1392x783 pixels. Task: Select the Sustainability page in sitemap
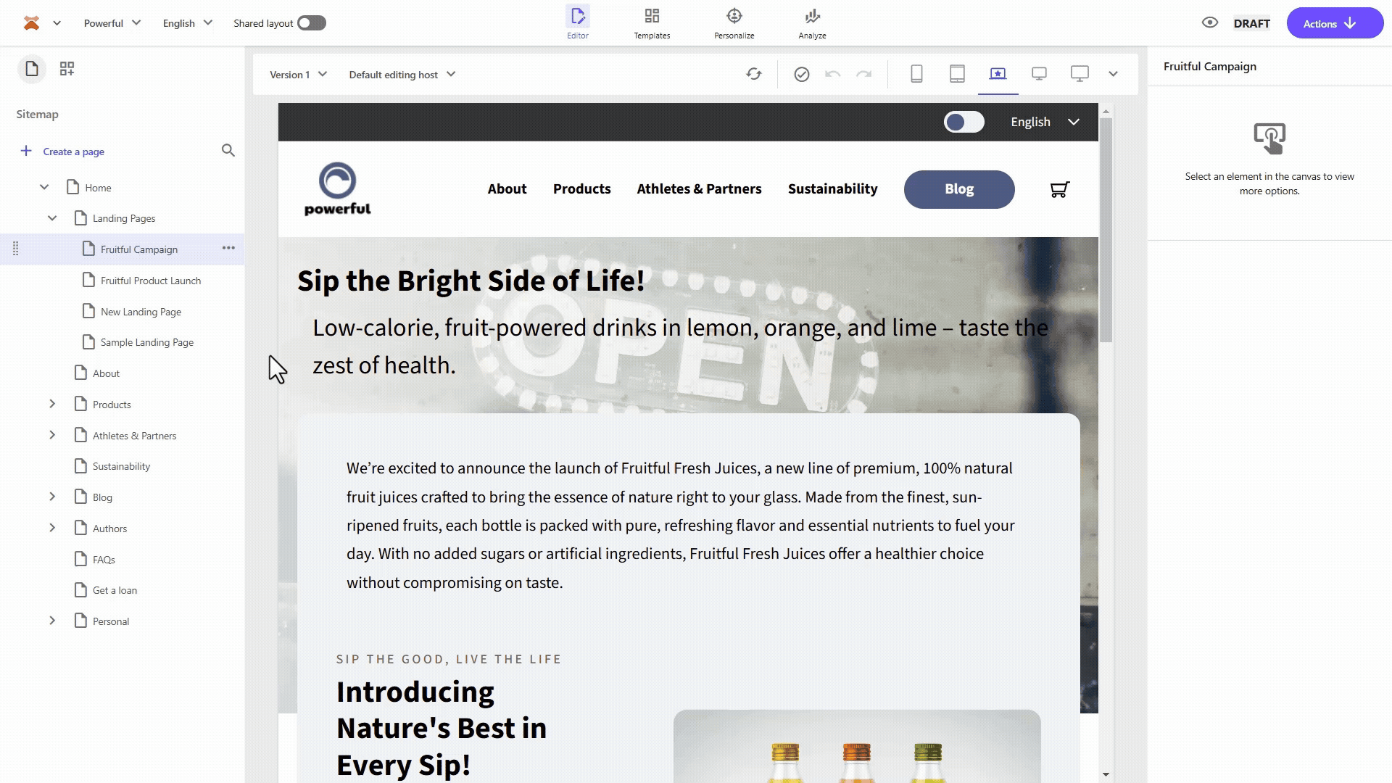(x=121, y=466)
